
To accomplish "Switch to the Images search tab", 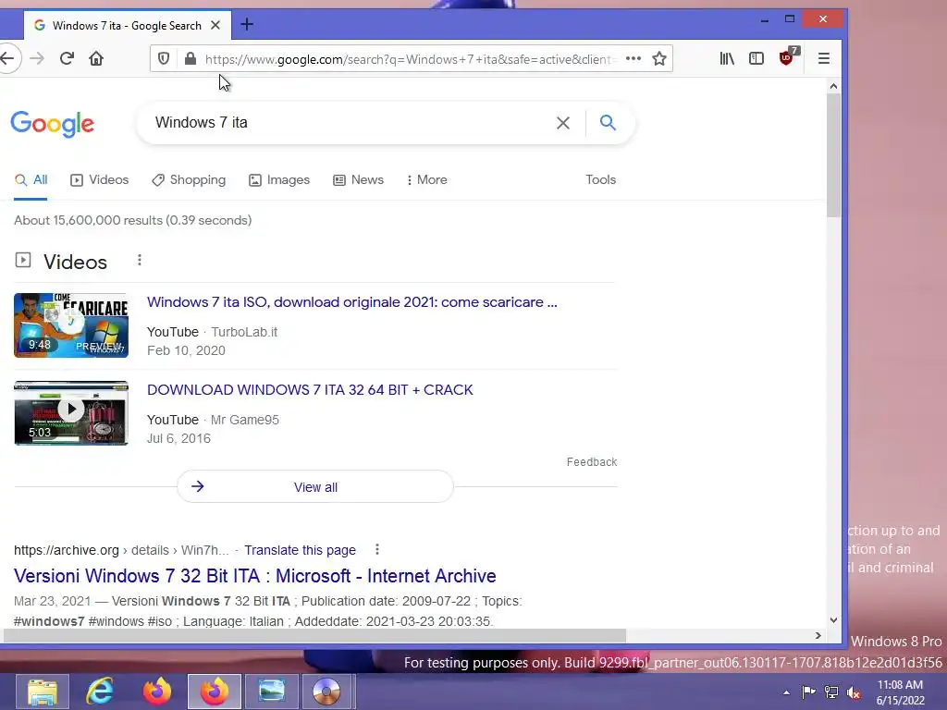I will (279, 180).
